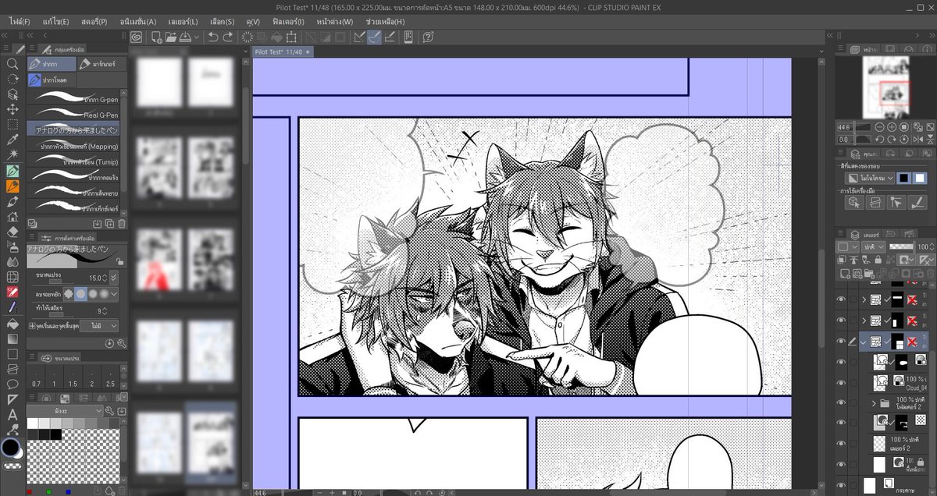The width and height of the screenshot is (937, 496).
Task: Open the โมโนโครม expression color dropdown
Action: pyautogui.click(x=868, y=179)
